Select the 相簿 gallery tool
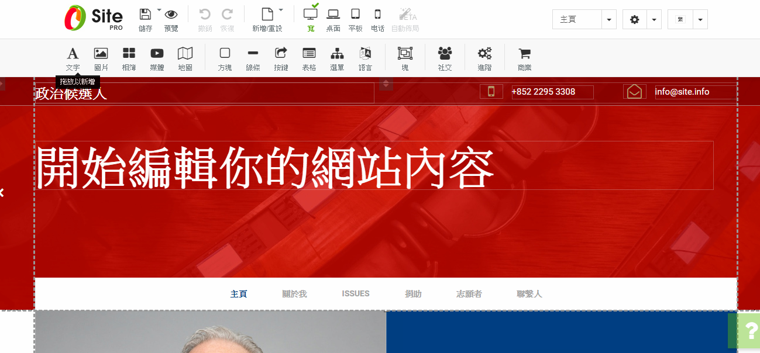 pyautogui.click(x=129, y=58)
